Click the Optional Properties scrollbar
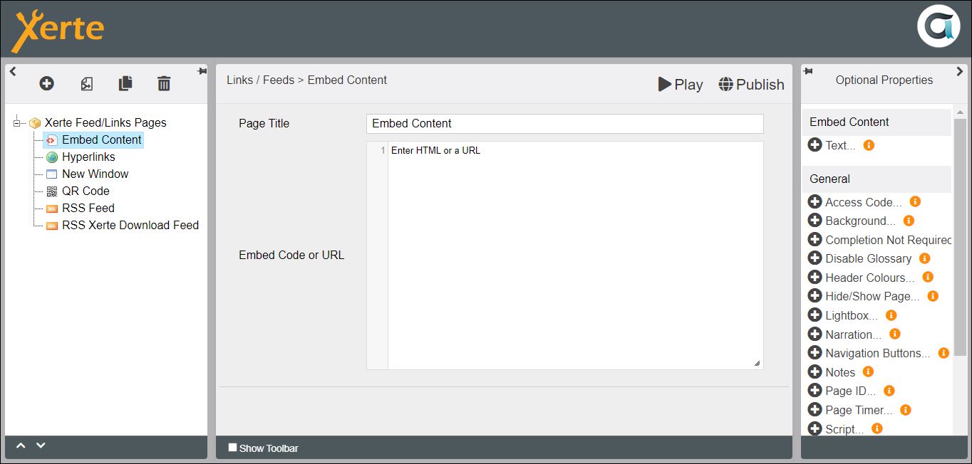The image size is (972, 464). [x=960, y=235]
